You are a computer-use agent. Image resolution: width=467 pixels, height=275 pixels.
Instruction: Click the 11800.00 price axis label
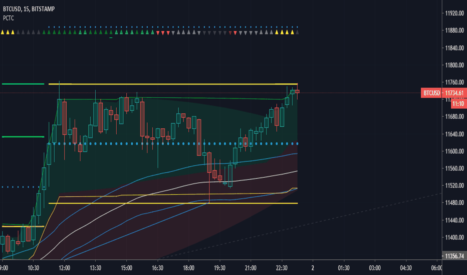click(x=454, y=65)
